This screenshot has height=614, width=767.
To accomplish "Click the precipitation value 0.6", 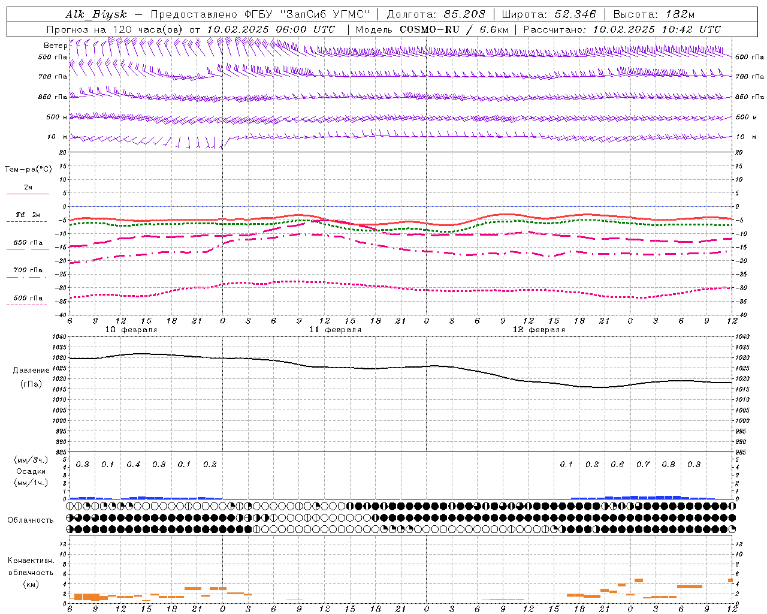I will 617,465.
